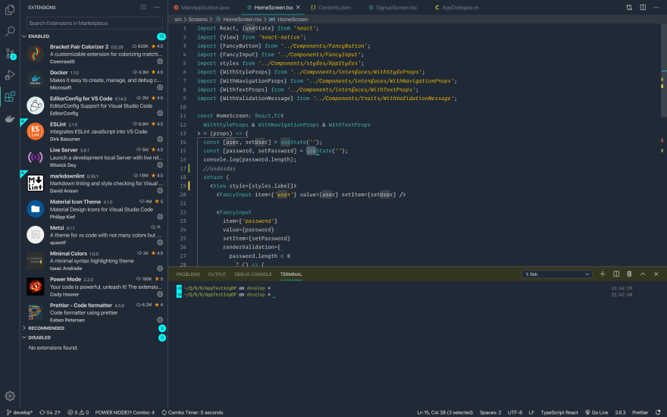Open Extensions panel more actions menu

[157, 8]
